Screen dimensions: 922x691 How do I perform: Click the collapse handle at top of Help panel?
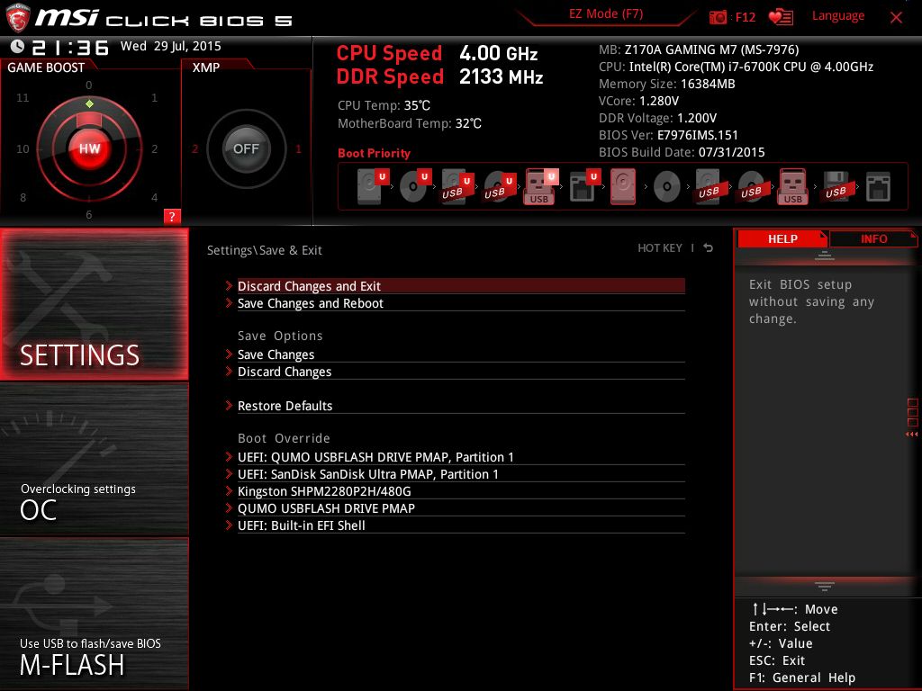824,255
